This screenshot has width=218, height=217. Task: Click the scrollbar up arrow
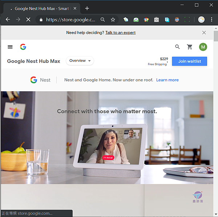(216, 28)
